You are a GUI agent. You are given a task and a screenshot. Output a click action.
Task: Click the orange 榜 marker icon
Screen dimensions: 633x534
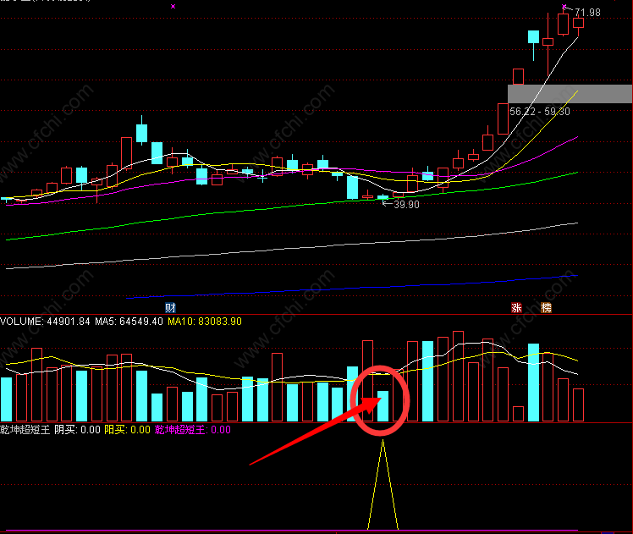click(546, 308)
